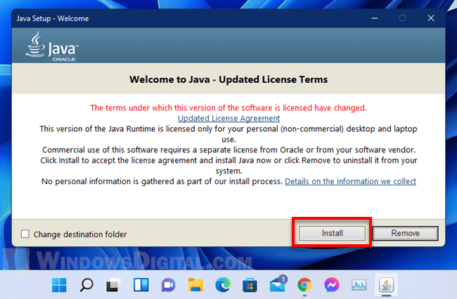Open the resource monitor graph taskbar icon
The height and width of the screenshot is (299, 457).
[359, 285]
